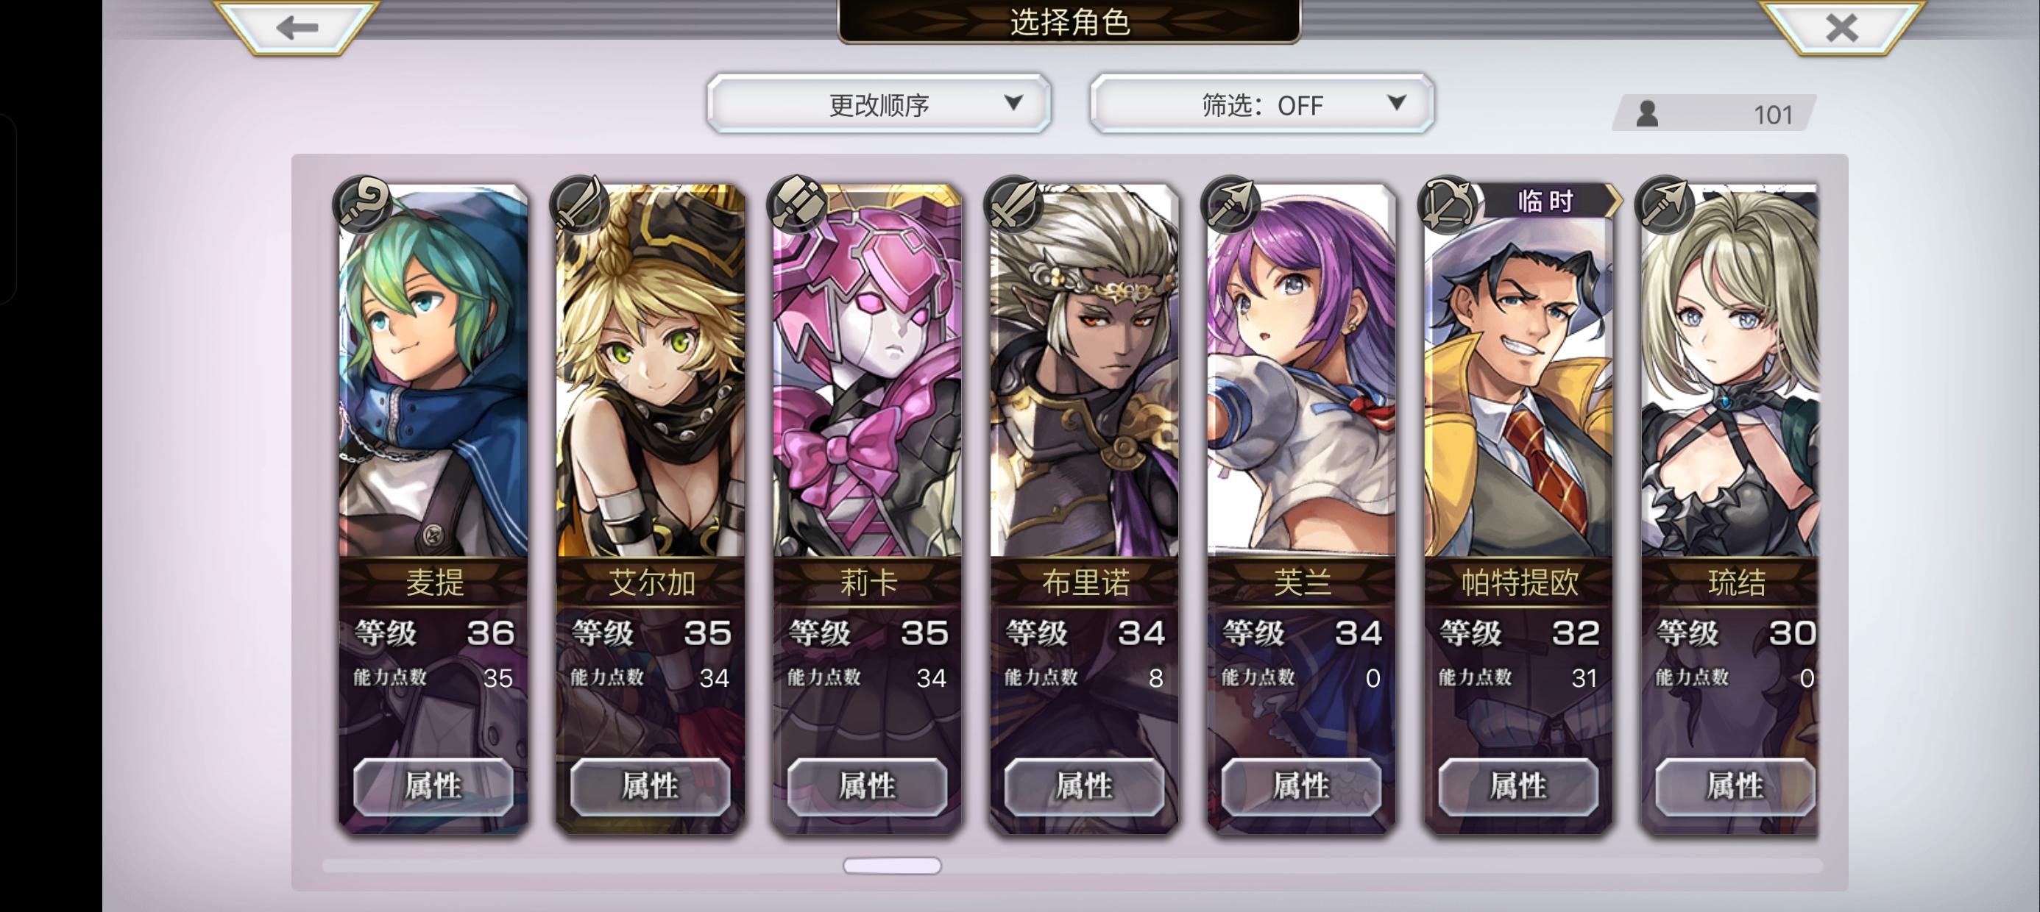Screen dimensions: 2040x912
Task: Click the back arrow icon
Action: click(297, 28)
